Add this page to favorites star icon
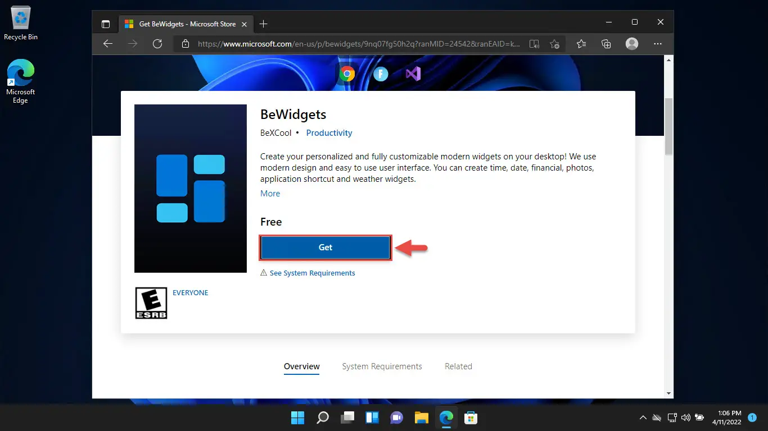This screenshot has height=431, width=768. click(x=554, y=44)
